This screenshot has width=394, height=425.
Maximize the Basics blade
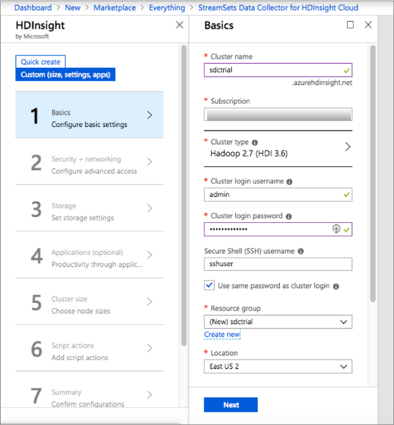pyautogui.click(x=350, y=25)
